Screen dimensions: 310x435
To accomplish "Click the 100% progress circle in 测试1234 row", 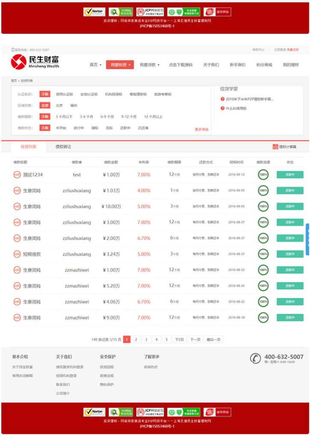I will point(263,175).
